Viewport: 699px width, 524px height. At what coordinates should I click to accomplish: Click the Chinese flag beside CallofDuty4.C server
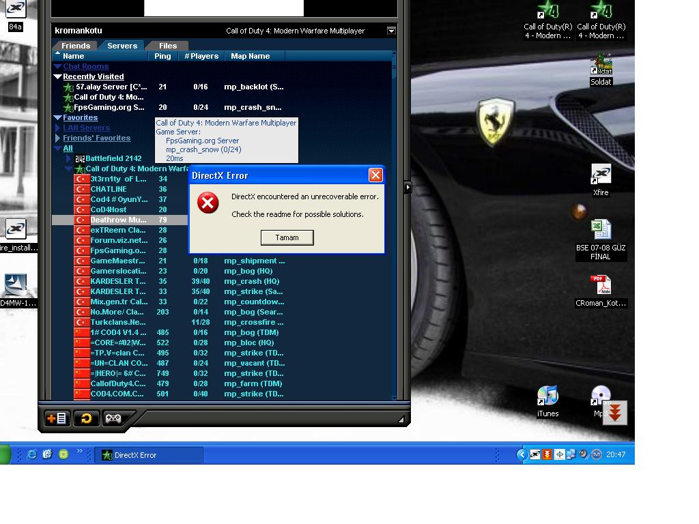(82, 383)
